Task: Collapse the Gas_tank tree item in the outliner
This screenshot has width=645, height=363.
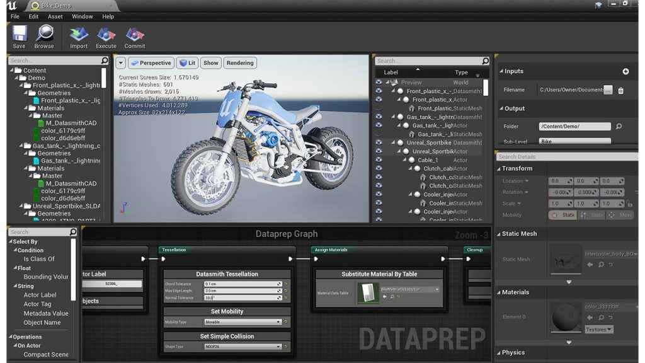Action: click(x=393, y=117)
